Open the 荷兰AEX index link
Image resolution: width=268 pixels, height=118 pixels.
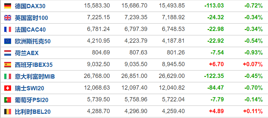[27, 53]
